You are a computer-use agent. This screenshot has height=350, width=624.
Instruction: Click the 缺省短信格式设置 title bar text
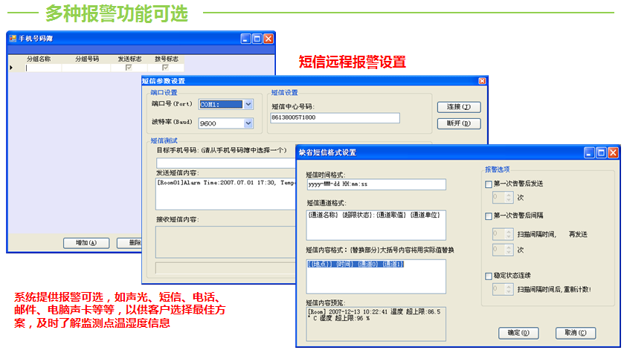pos(327,153)
